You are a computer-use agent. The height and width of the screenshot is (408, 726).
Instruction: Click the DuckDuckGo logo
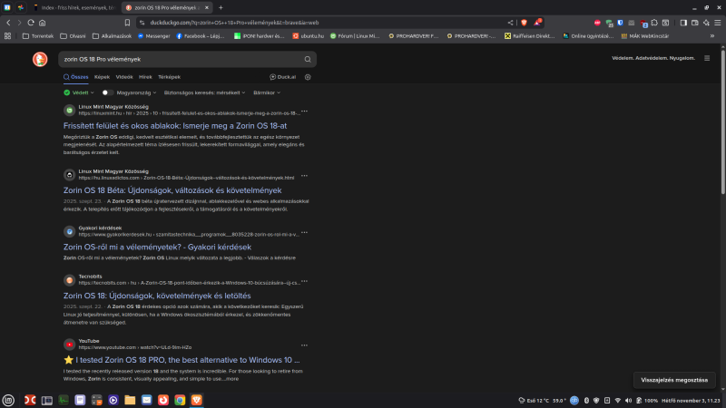coord(40,59)
